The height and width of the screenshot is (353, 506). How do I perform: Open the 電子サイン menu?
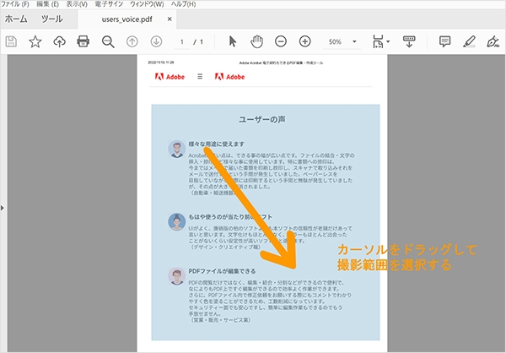[109, 4]
